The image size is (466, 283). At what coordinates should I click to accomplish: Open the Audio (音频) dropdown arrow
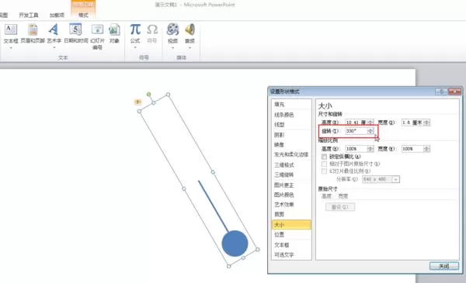190,47
